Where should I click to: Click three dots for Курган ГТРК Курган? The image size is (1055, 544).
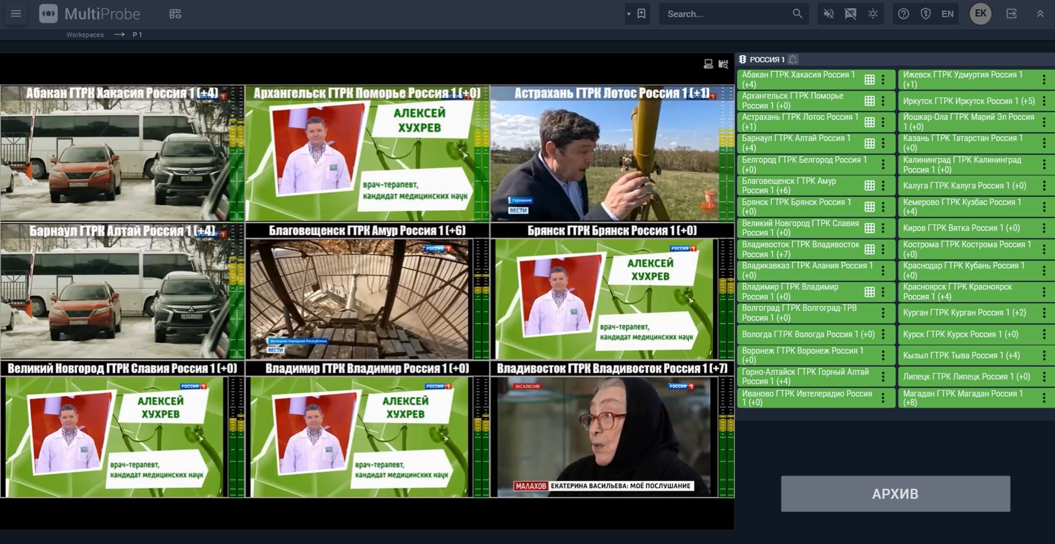(x=1044, y=313)
